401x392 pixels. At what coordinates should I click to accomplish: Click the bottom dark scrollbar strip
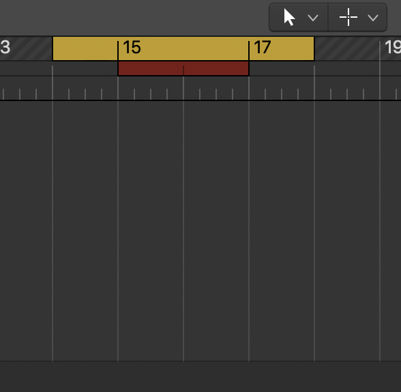200,376
